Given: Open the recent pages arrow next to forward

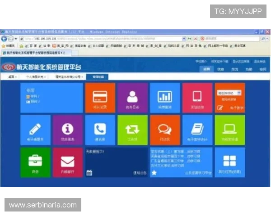Looking at the screenshot, I should coord(16,39).
